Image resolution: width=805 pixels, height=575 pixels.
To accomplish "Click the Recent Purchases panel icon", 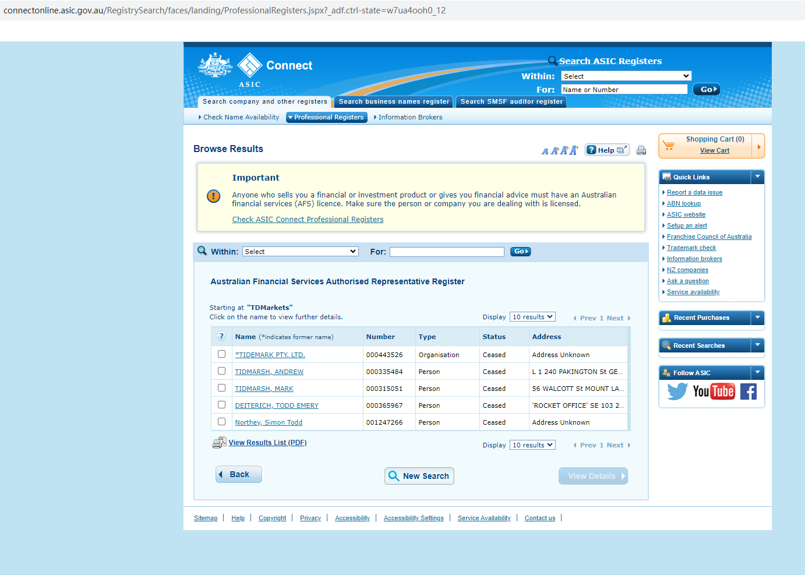I will (667, 318).
